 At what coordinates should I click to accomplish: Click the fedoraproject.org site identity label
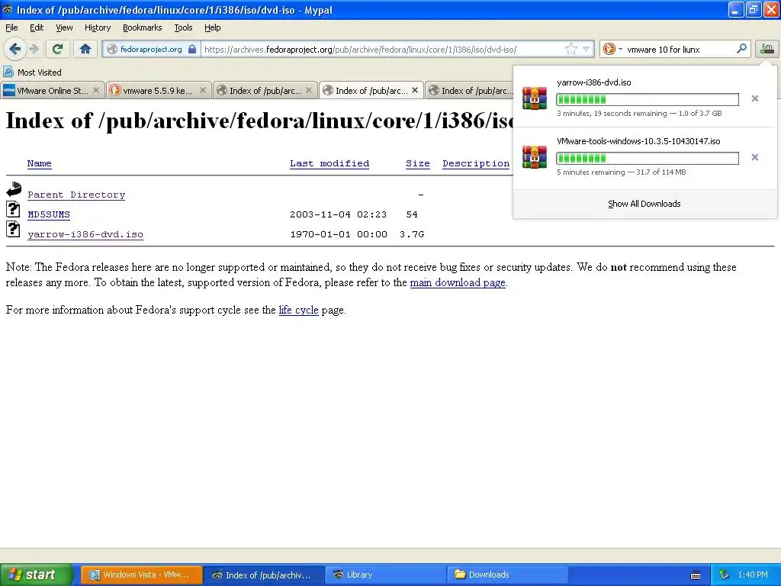pyautogui.click(x=151, y=49)
